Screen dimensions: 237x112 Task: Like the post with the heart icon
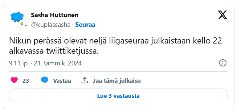(x=14, y=80)
